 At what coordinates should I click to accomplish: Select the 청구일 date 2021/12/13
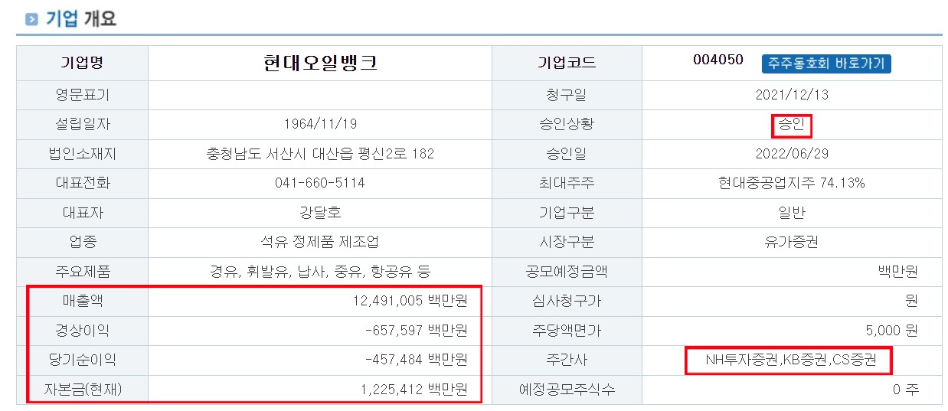coord(792,96)
